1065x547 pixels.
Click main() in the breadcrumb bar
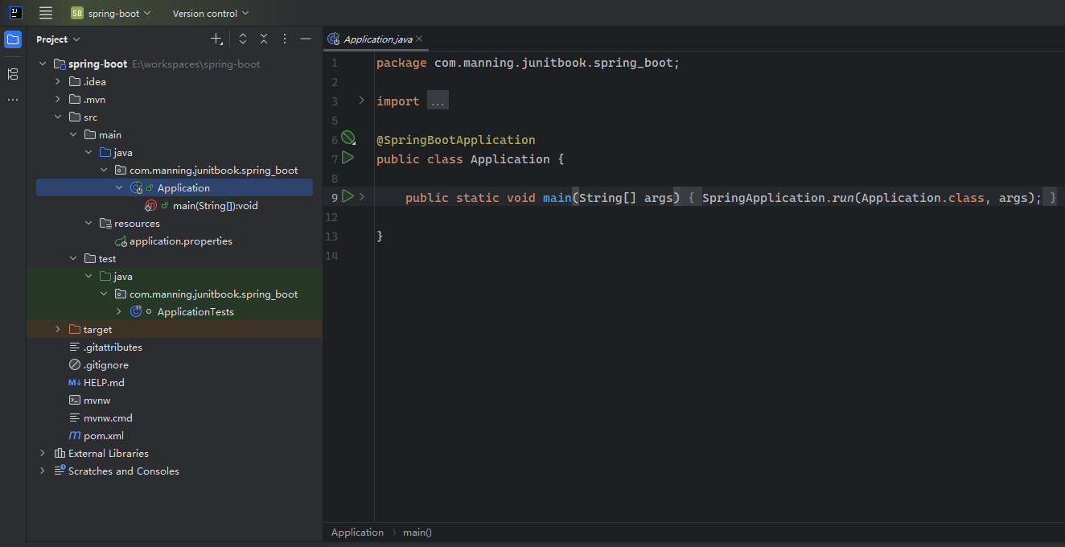[x=417, y=532]
